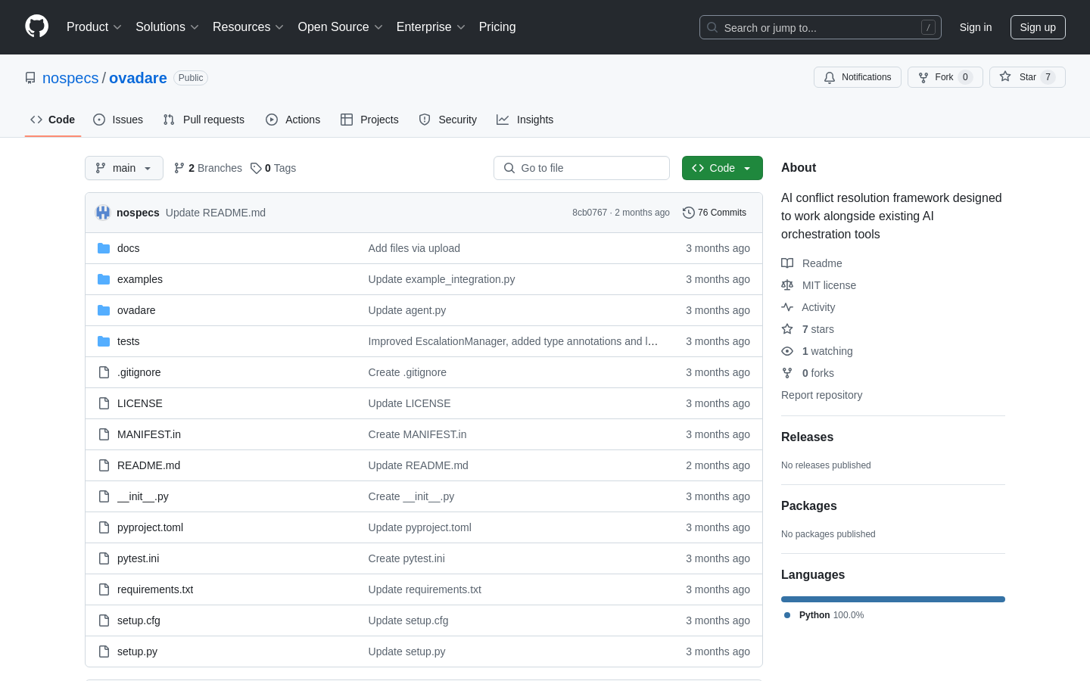
Task: Click the commit history clock icon
Action: [x=689, y=213]
